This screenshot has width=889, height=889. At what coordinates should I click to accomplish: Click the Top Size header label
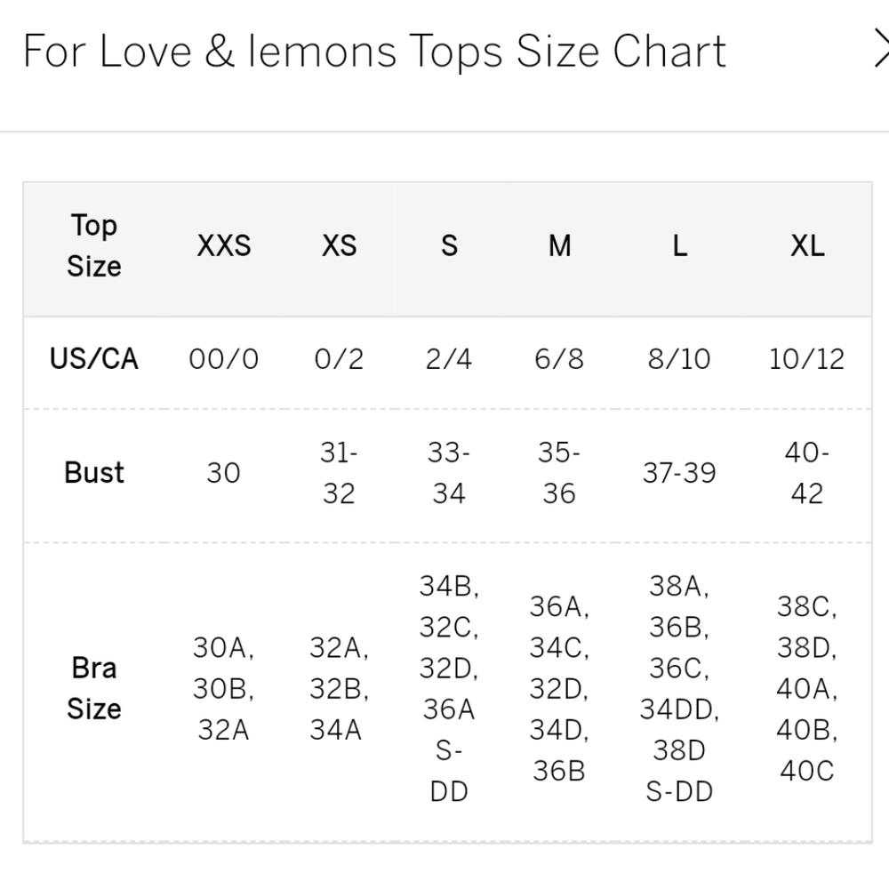pos(94,246)
